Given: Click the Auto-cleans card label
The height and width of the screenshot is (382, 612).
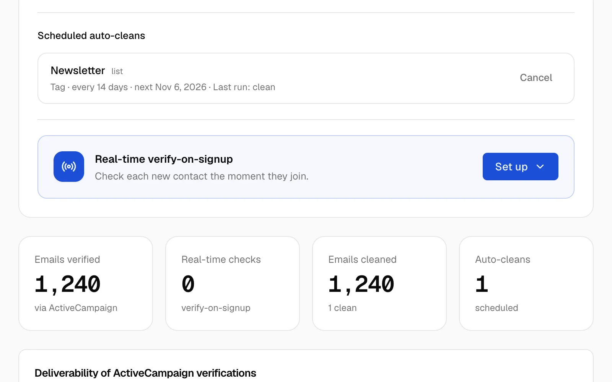Looking at the screenshot, I should point(503,259).
